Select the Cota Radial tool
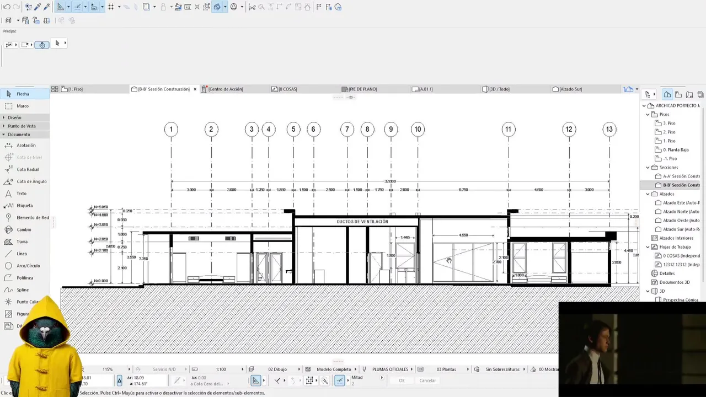The width and height of the screenshot is (706, 397). click(25, 169)
